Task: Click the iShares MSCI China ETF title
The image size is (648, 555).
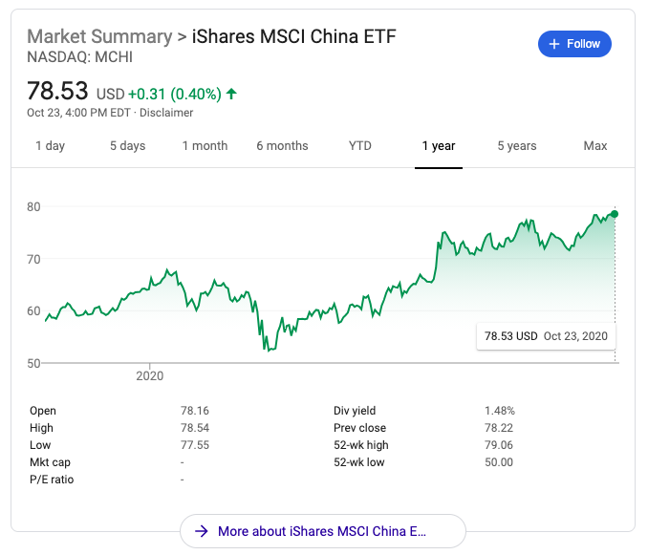Action: click(293, 37)
